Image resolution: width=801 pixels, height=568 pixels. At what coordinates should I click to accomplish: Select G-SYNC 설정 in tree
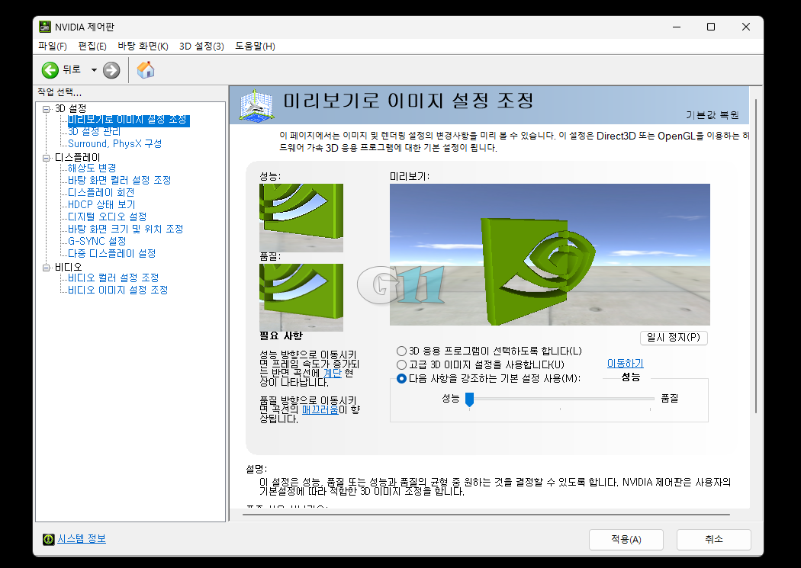[97, 242]
